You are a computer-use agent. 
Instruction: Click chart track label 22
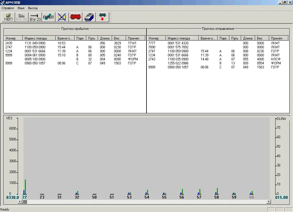tap(25, 197)
